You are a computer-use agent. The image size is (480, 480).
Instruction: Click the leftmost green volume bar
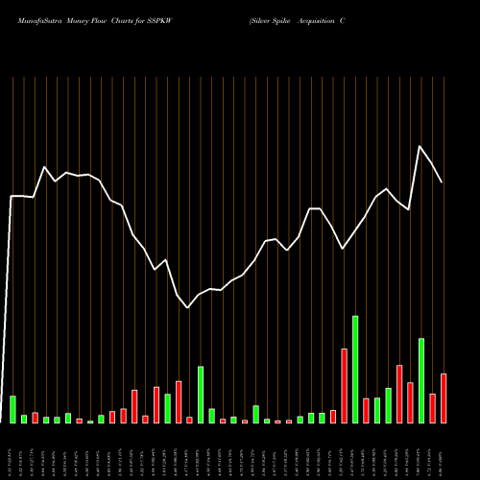pos(12,410)
